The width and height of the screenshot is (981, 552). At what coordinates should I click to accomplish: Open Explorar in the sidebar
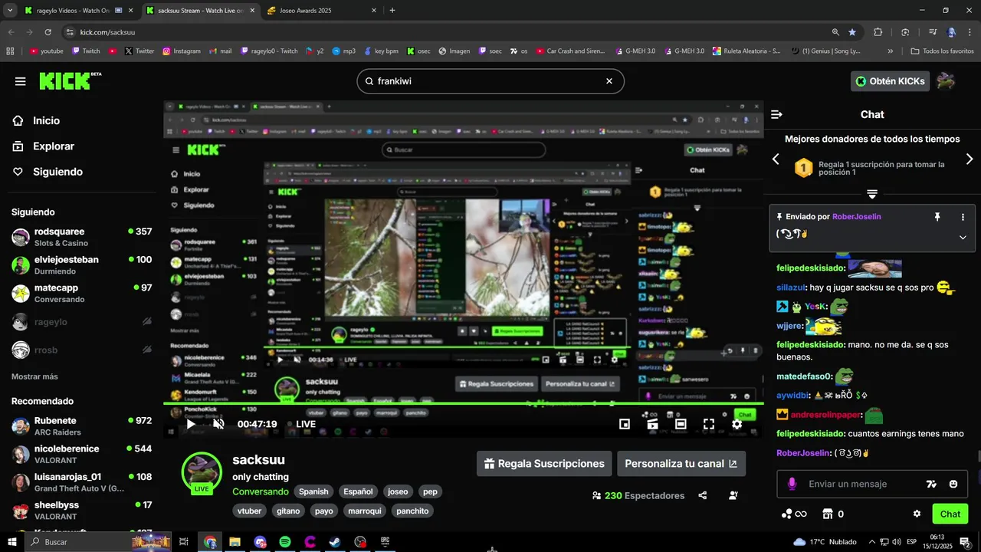click(54, 146)
